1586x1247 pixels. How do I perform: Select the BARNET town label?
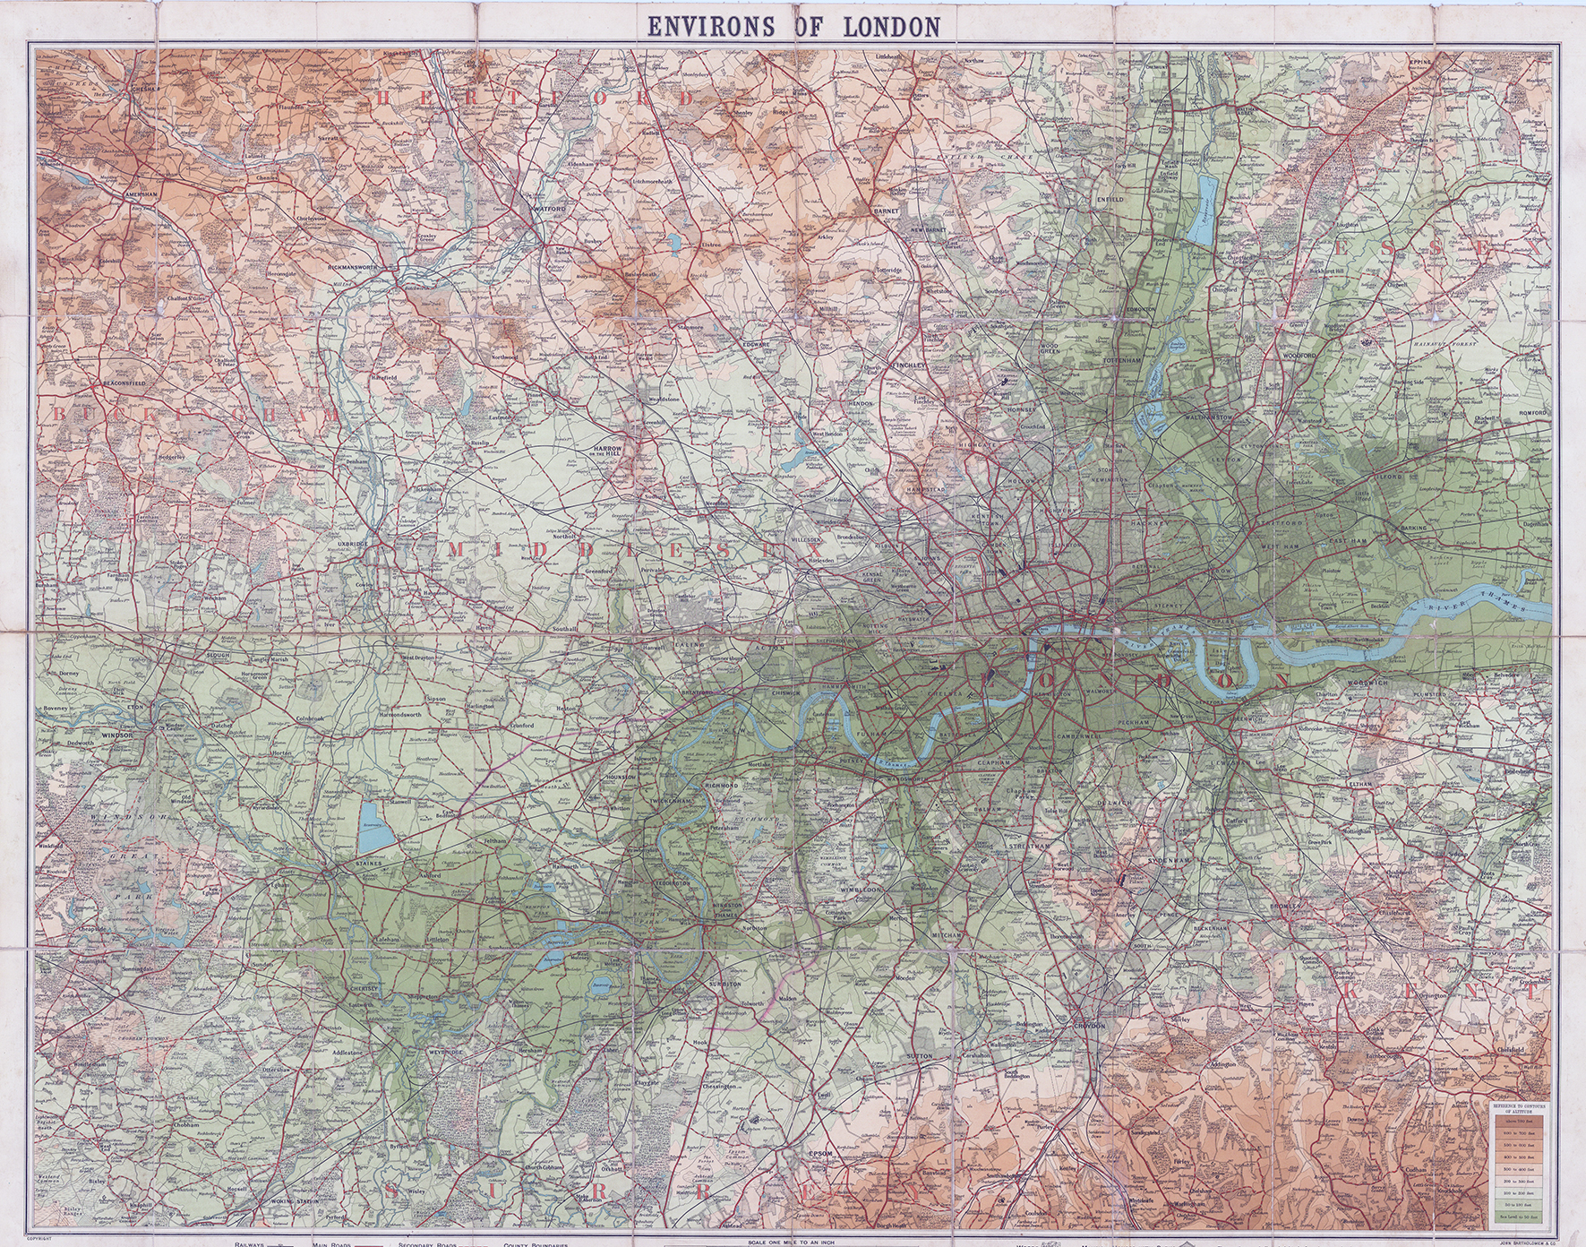pyautogui.click(x=886, y=211)
